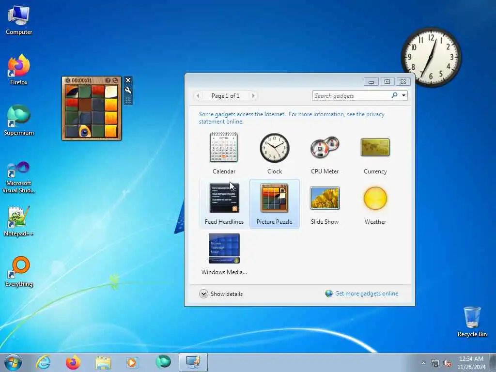Click the muted volume tray icon
This screenshot has height=372, width=496.
[x=447, y=363]
